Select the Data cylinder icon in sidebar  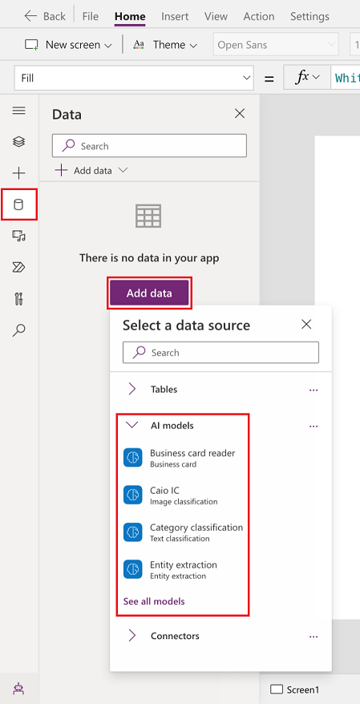(19, 204)
